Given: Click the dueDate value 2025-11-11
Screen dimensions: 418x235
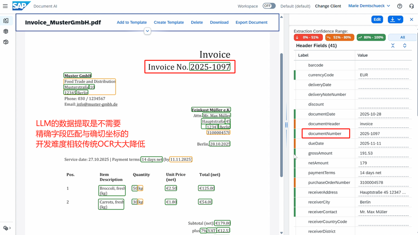Looking at the screenshot, I should pyautogui.click(x=370, y=143).
